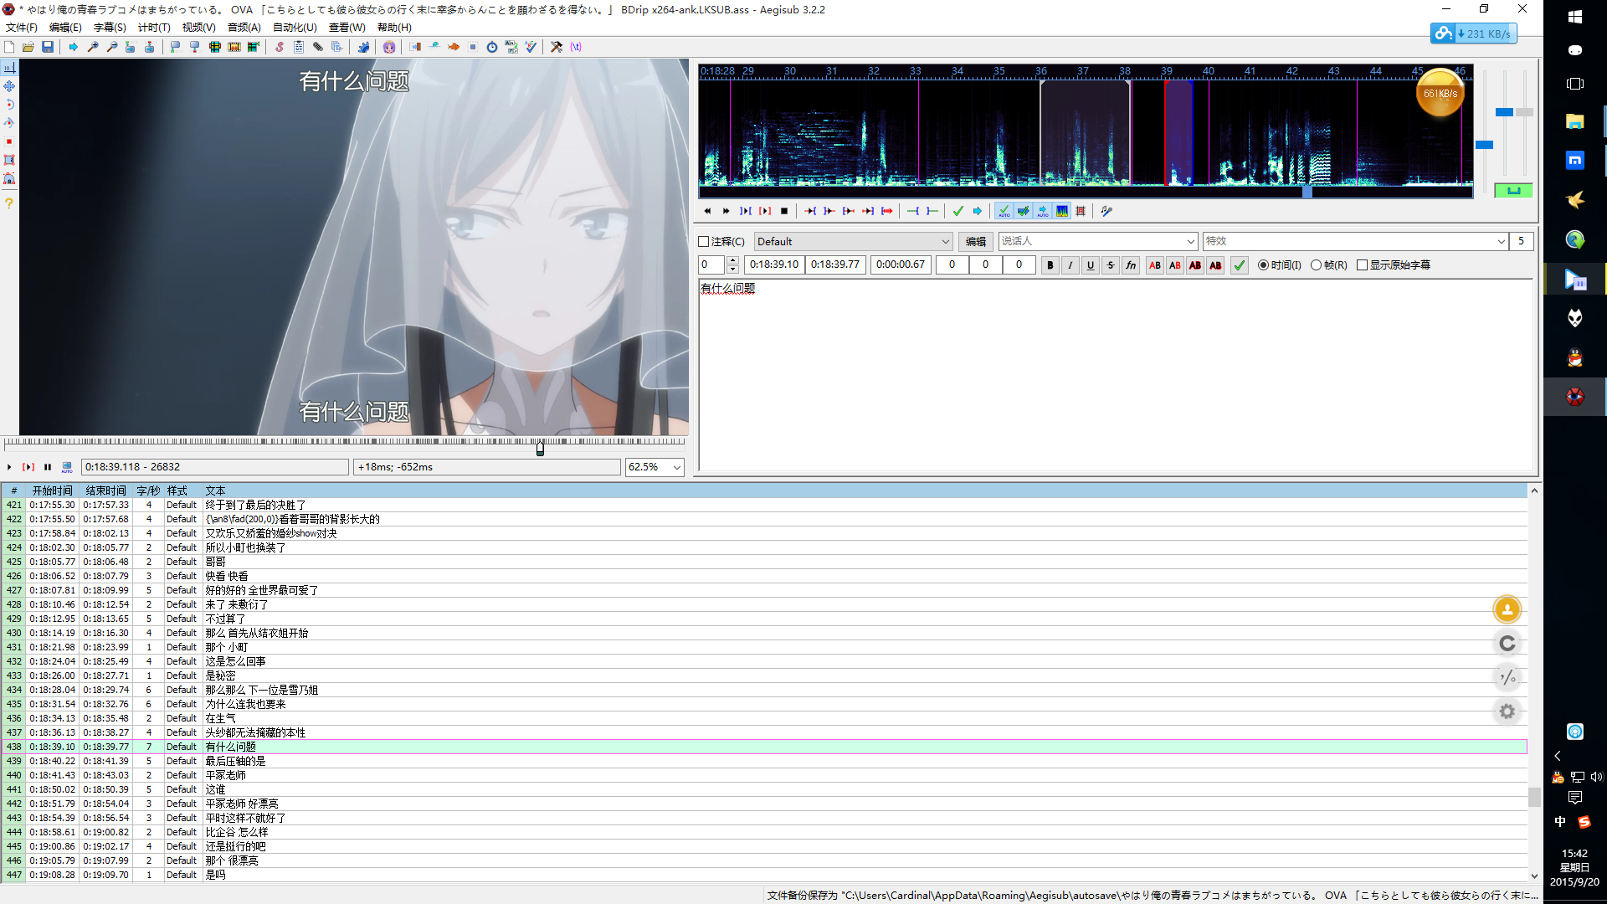Select the rotate Z video tool
The image size is (1607, 904).
[9, 105]
